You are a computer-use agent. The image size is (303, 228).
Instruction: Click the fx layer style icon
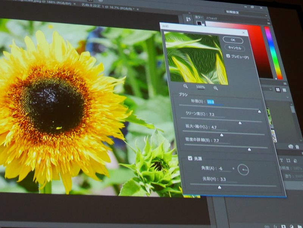(275, 226)
